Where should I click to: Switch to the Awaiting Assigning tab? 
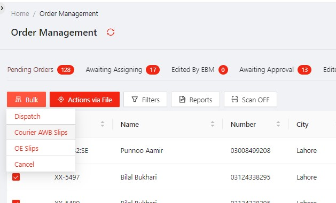point(122,70)
